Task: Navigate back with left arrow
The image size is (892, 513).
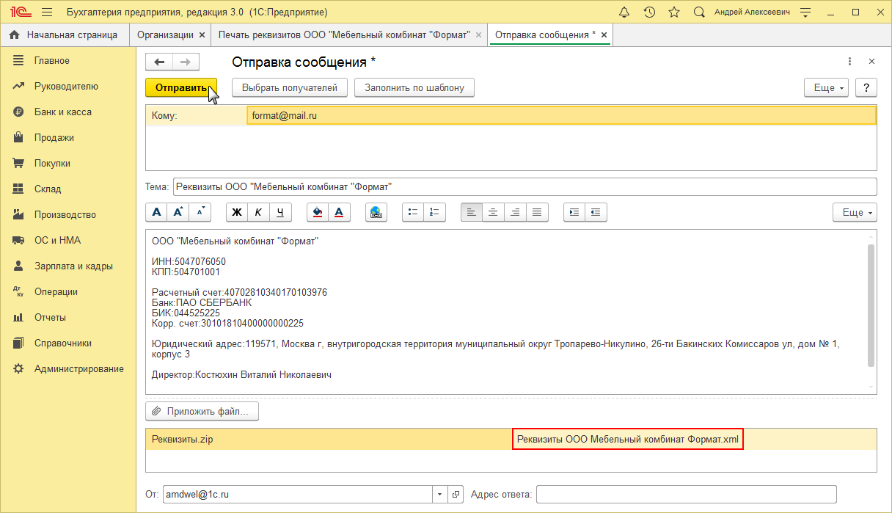Action: tap(158, 62)
